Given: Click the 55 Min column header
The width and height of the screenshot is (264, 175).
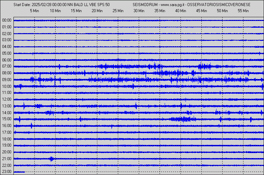Looking at the screenshot, I should click(243, 11).
